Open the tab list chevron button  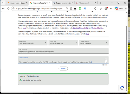[3, 3]
